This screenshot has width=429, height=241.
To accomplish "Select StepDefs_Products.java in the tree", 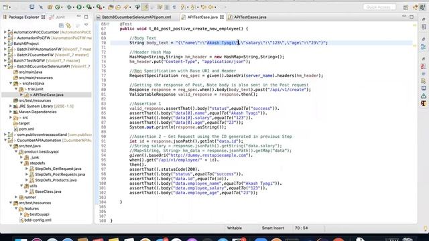I will [x=56, y=180].
